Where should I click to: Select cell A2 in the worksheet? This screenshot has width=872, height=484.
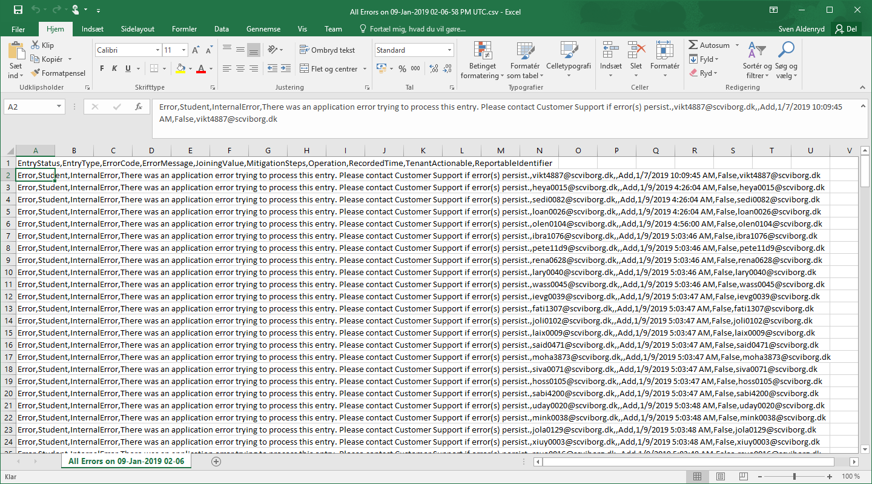35,176
